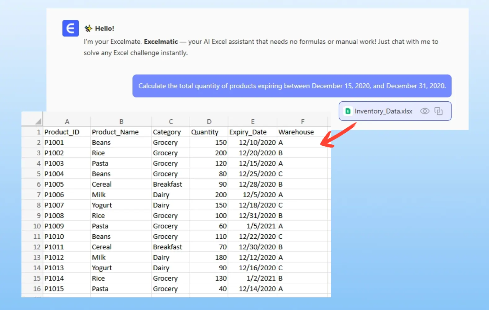
Task: Open the Inventory_Data.xlsx attachment
Action: click(x=383, y=111)
